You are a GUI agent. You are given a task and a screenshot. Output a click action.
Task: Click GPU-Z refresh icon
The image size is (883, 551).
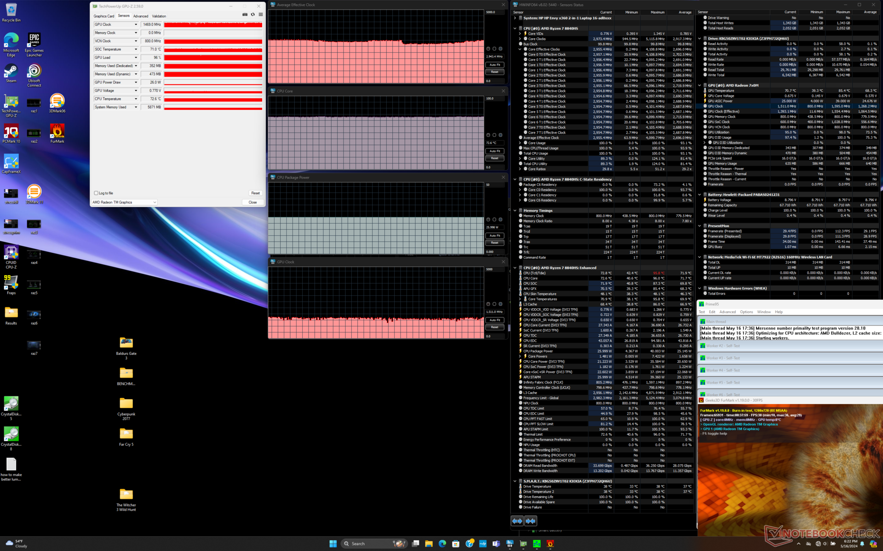(252, 15)
